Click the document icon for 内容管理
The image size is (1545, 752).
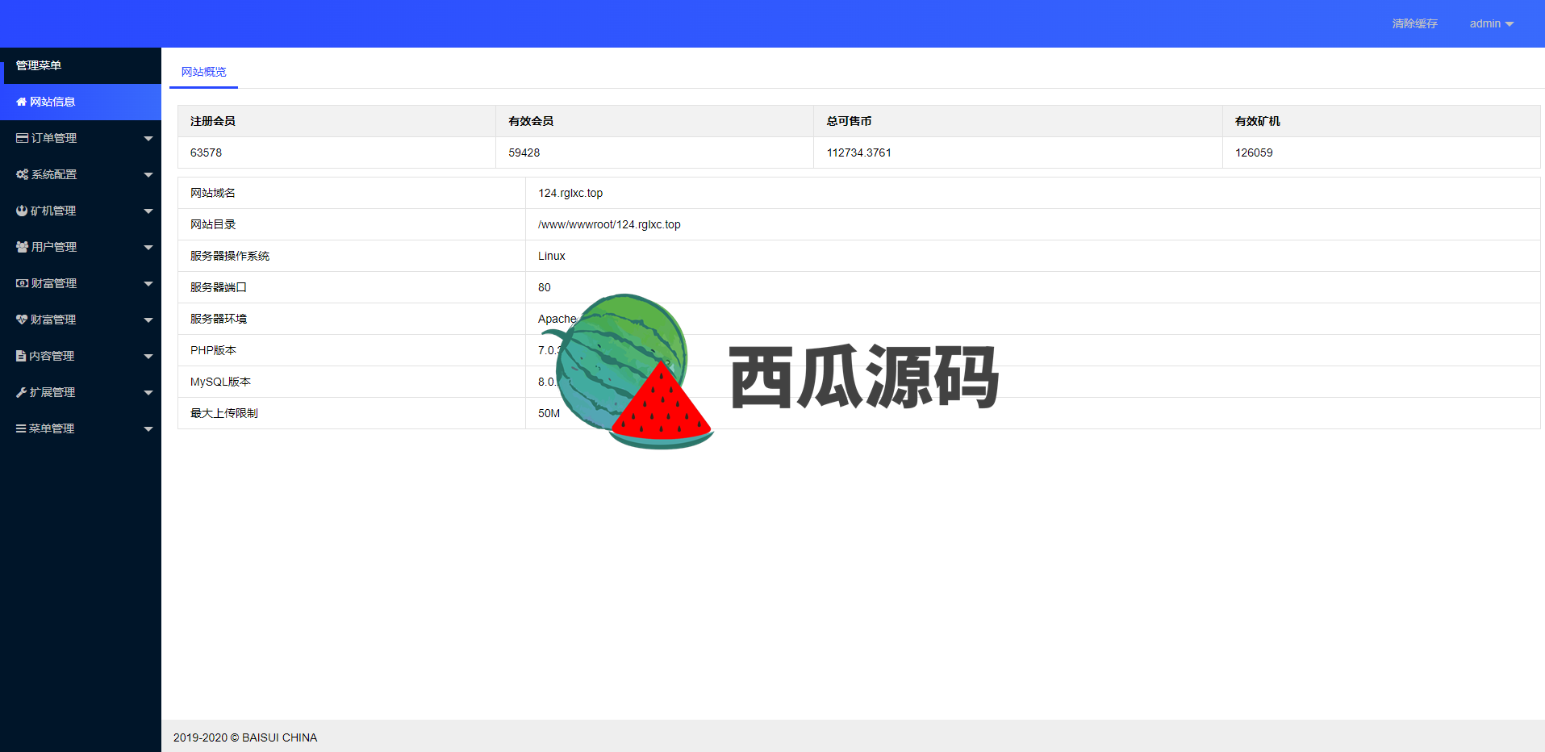tap(21, 357)
